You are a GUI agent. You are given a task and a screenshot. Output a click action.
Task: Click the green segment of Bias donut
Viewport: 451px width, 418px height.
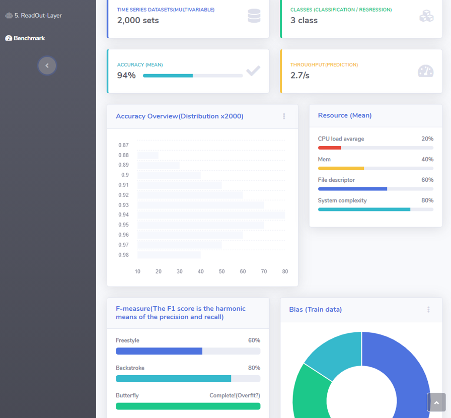click(x=311, y=394)
